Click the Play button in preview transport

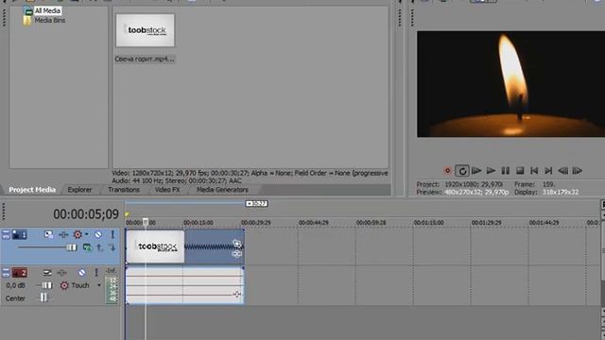[491, 170]
